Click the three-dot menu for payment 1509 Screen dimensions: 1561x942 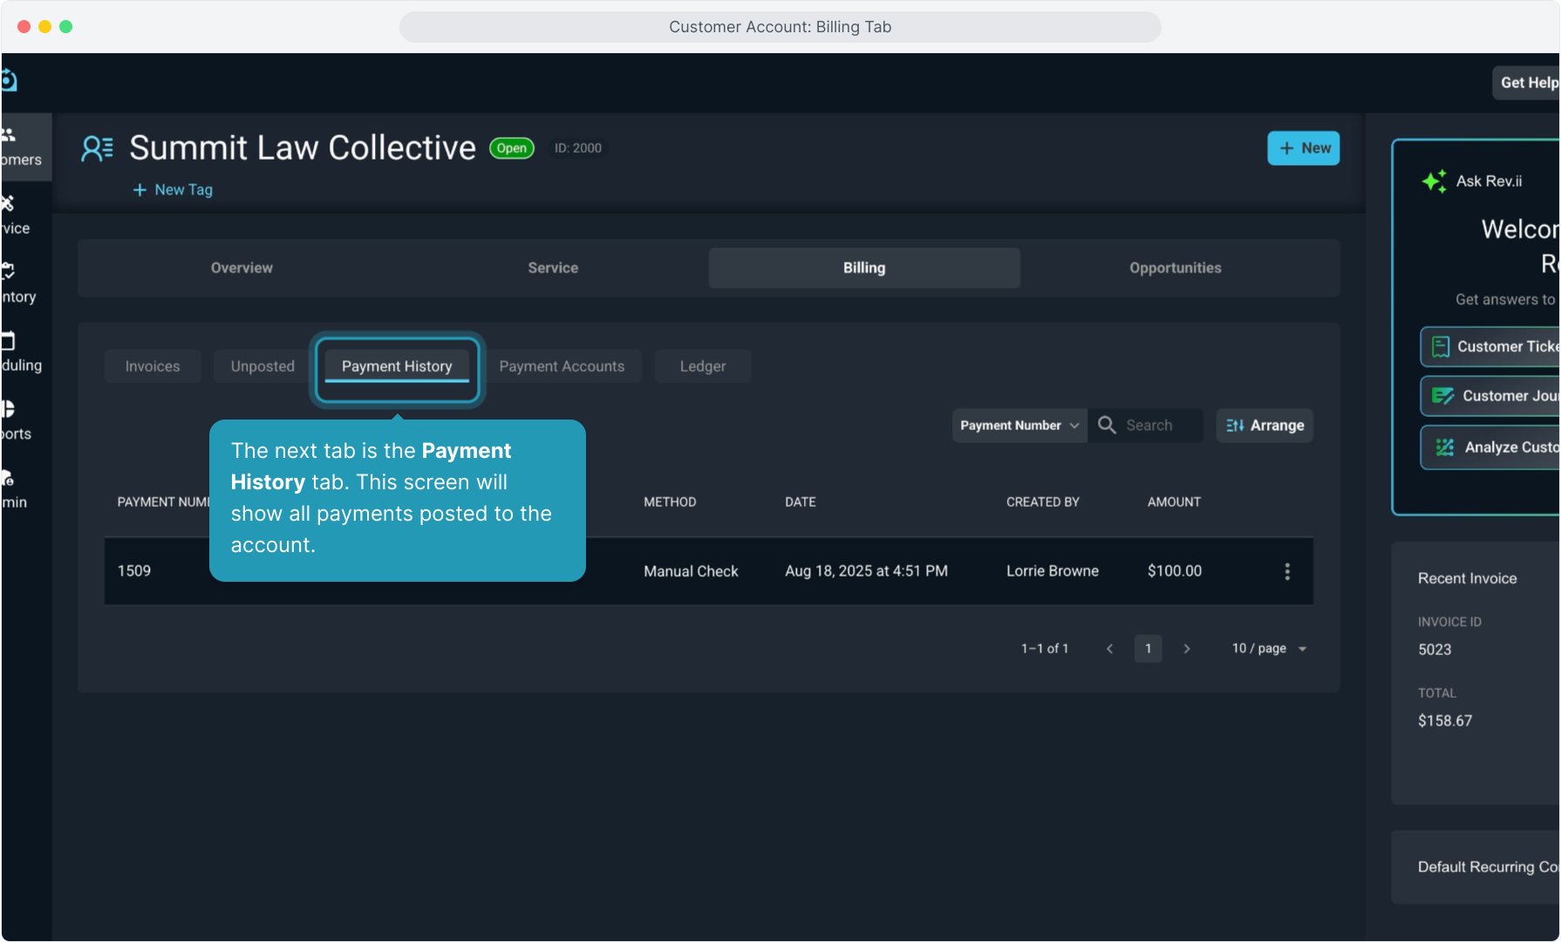[1286, 571]
